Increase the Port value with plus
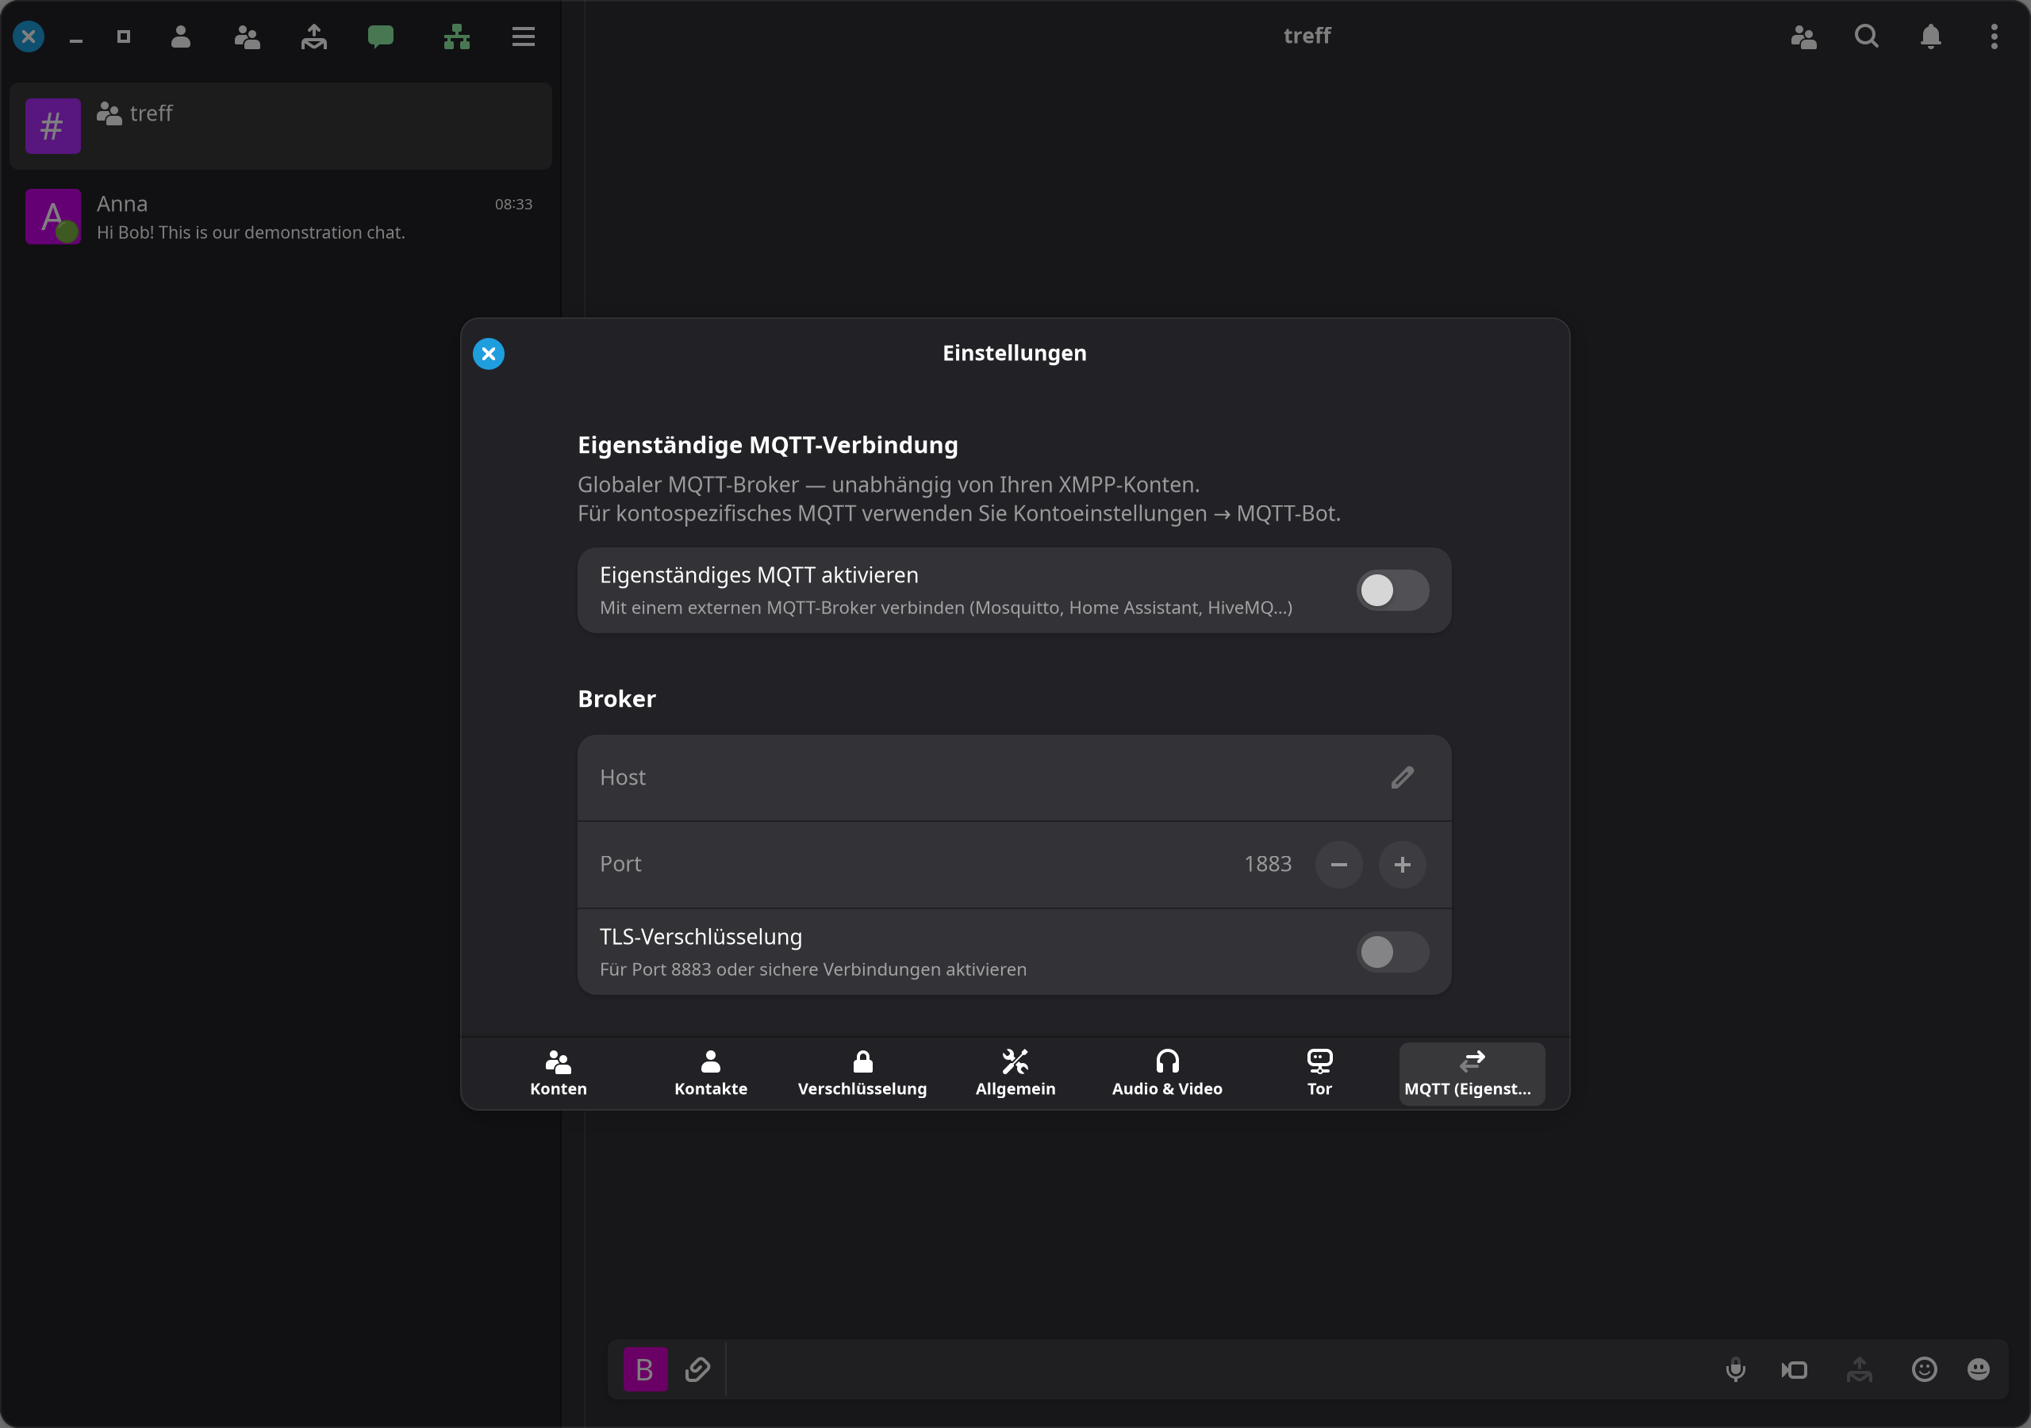 (x=1402, y=865)
